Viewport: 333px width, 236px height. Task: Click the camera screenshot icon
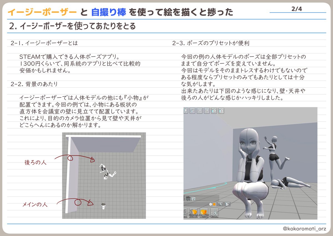(214, 111)
